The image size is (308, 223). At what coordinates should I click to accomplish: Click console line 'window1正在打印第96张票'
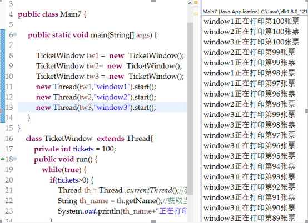tap(249, 94)
